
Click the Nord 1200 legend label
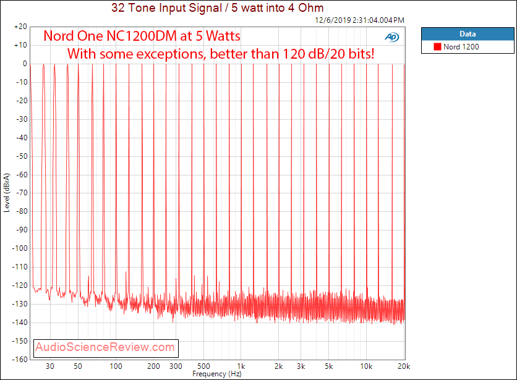coord(461,47)
